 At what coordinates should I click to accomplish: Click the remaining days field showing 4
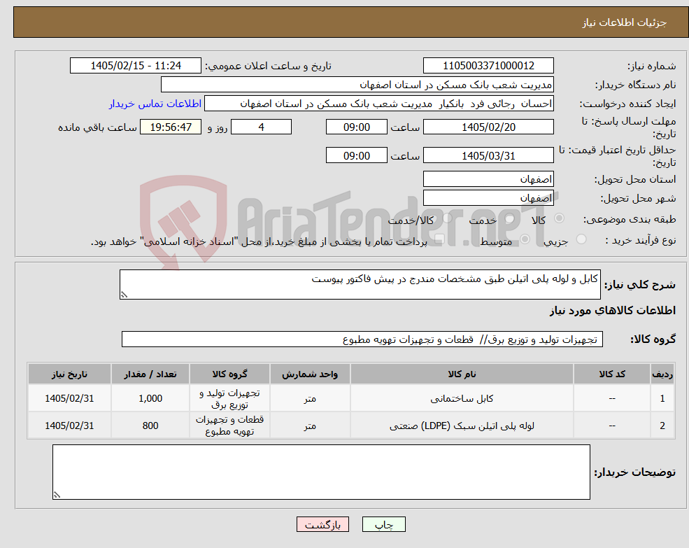[261, 127]
